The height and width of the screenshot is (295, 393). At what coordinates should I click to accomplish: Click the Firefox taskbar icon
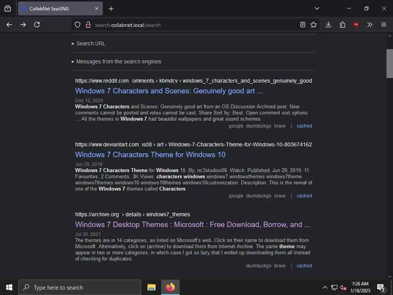coord(170,287)
